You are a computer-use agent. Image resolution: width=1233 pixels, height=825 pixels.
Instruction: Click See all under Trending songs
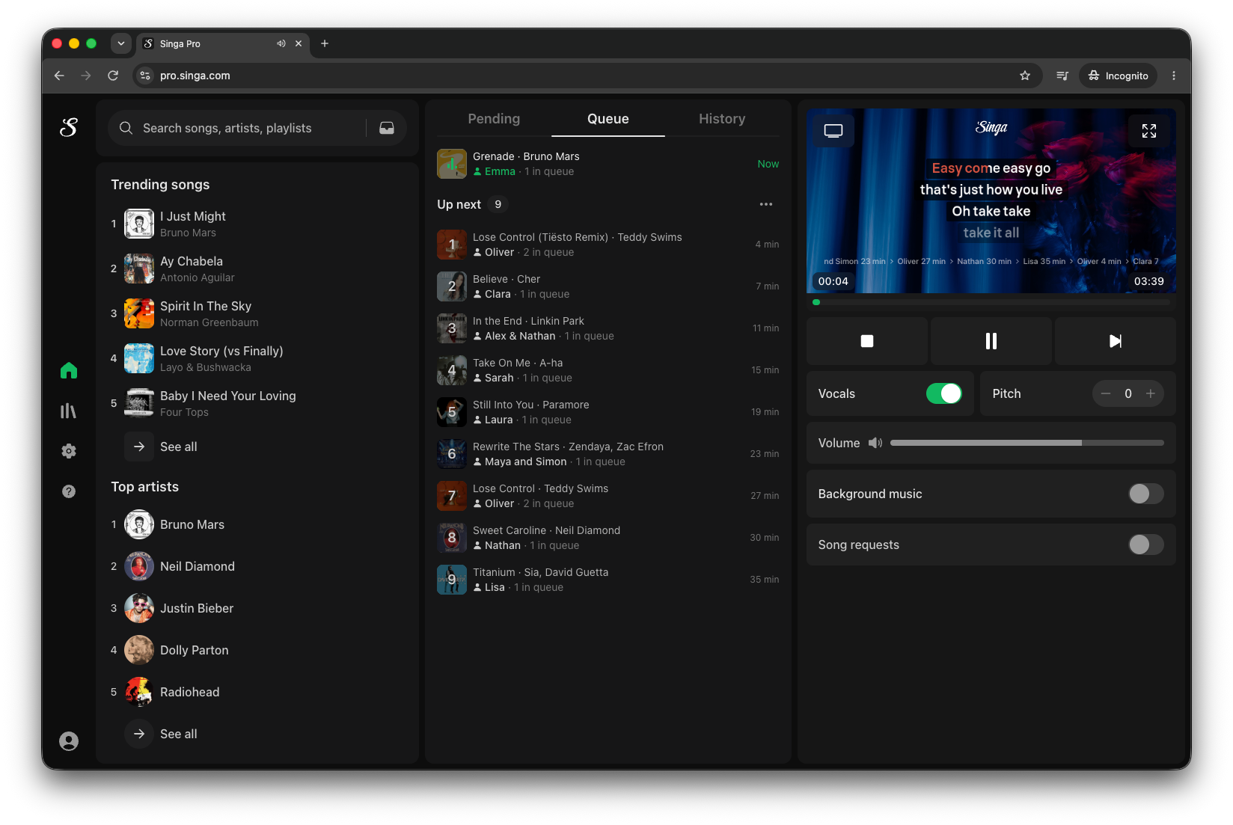pos(162,447)
